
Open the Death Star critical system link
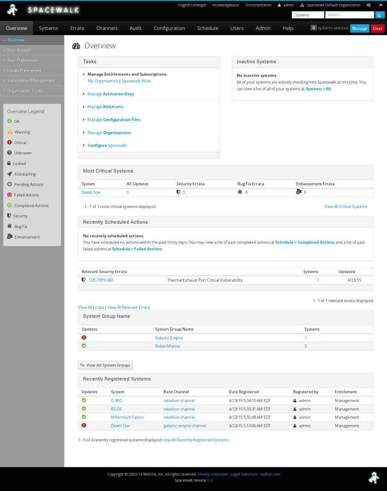pyautogui.click(x=91, y=192)
